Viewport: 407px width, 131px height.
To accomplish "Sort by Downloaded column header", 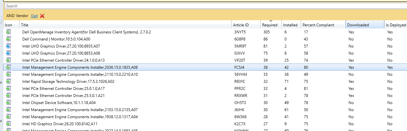I will 365,25.
